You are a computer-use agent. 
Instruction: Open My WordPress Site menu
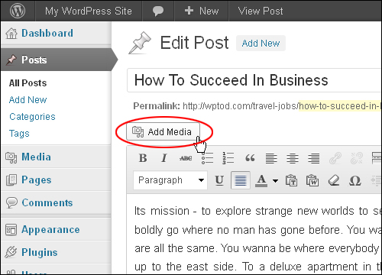(89, 11)
